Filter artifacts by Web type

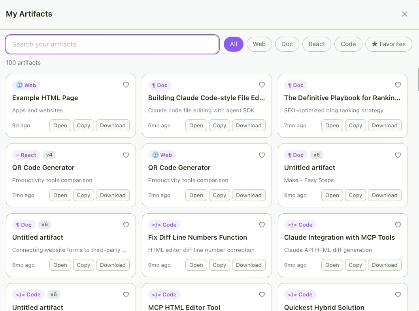pyautogui.click(x=259, y=44)
